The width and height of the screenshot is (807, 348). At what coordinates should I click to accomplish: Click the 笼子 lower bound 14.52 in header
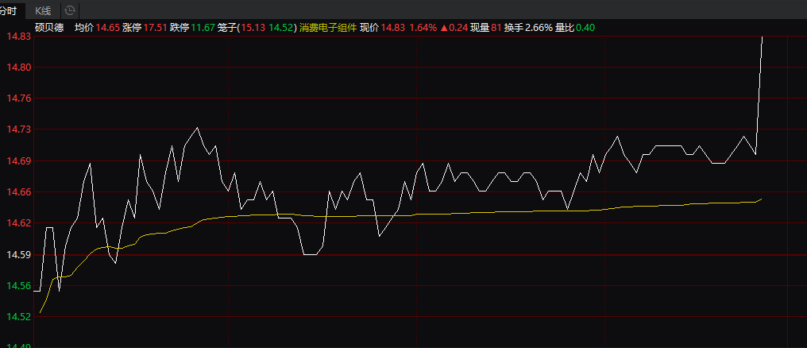coord(281,28)
